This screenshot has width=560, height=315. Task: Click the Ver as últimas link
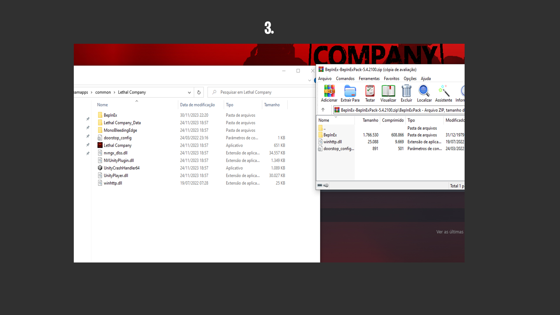[x=449, y=232]
